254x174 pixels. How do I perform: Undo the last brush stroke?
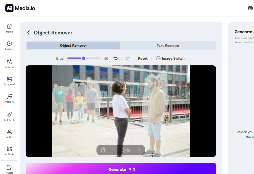coord(115,58)
